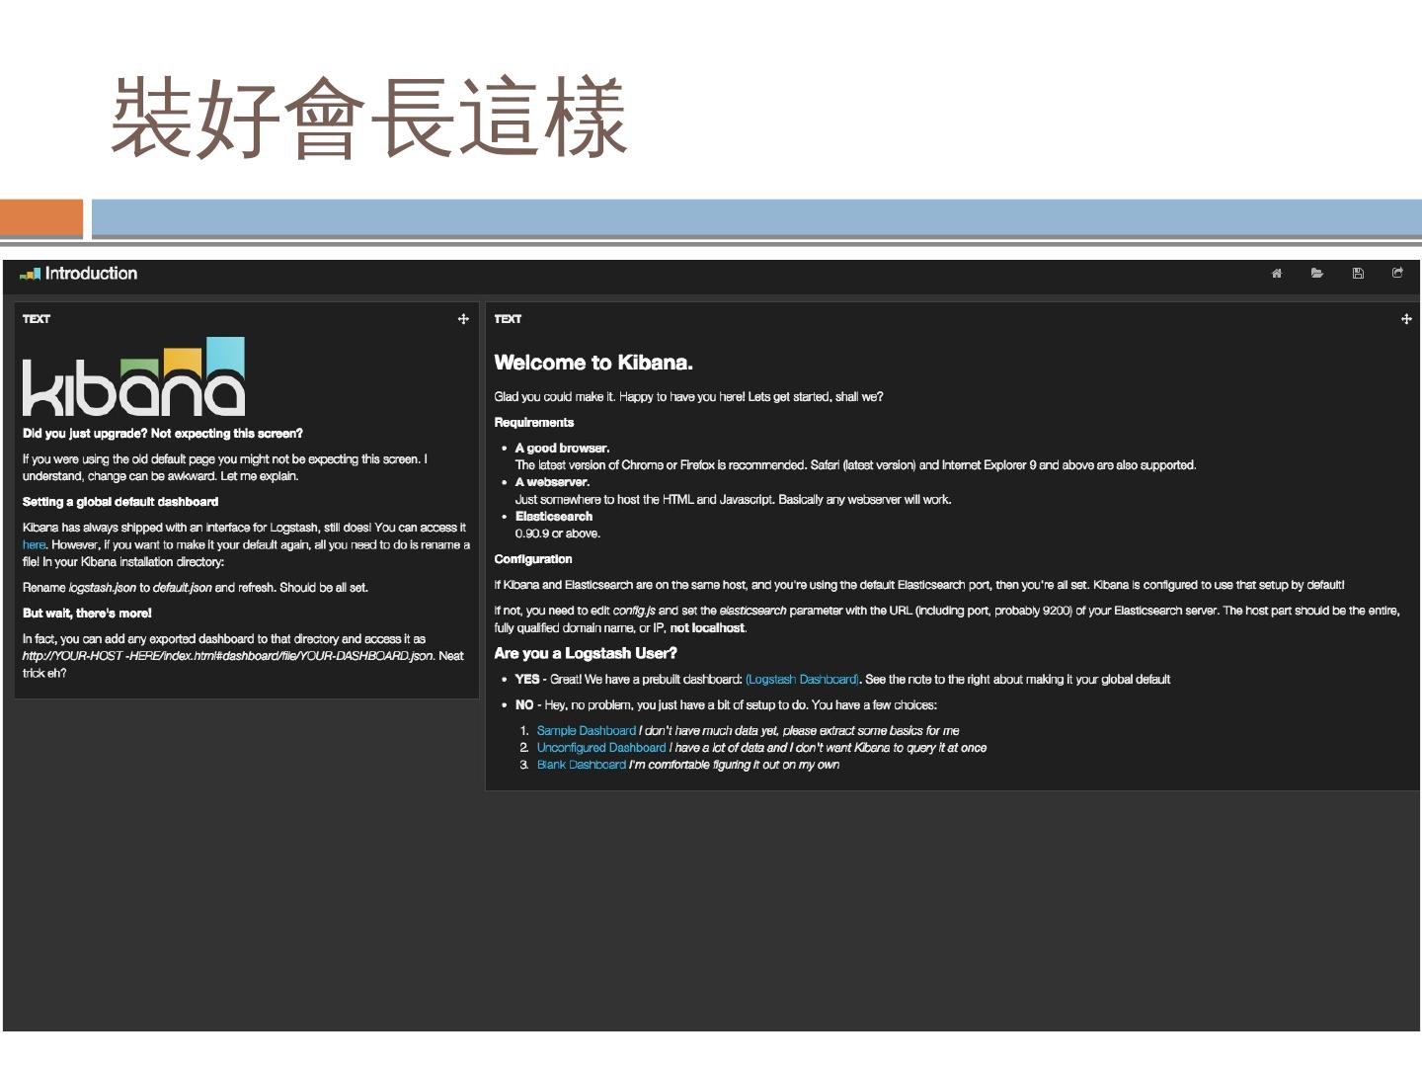Image resolution: width=1422 pixels, height=1067 pixels.
Task: Click the slide title '裝好會長這樣'
Action: pyautogui.click(x=369, y=119)
